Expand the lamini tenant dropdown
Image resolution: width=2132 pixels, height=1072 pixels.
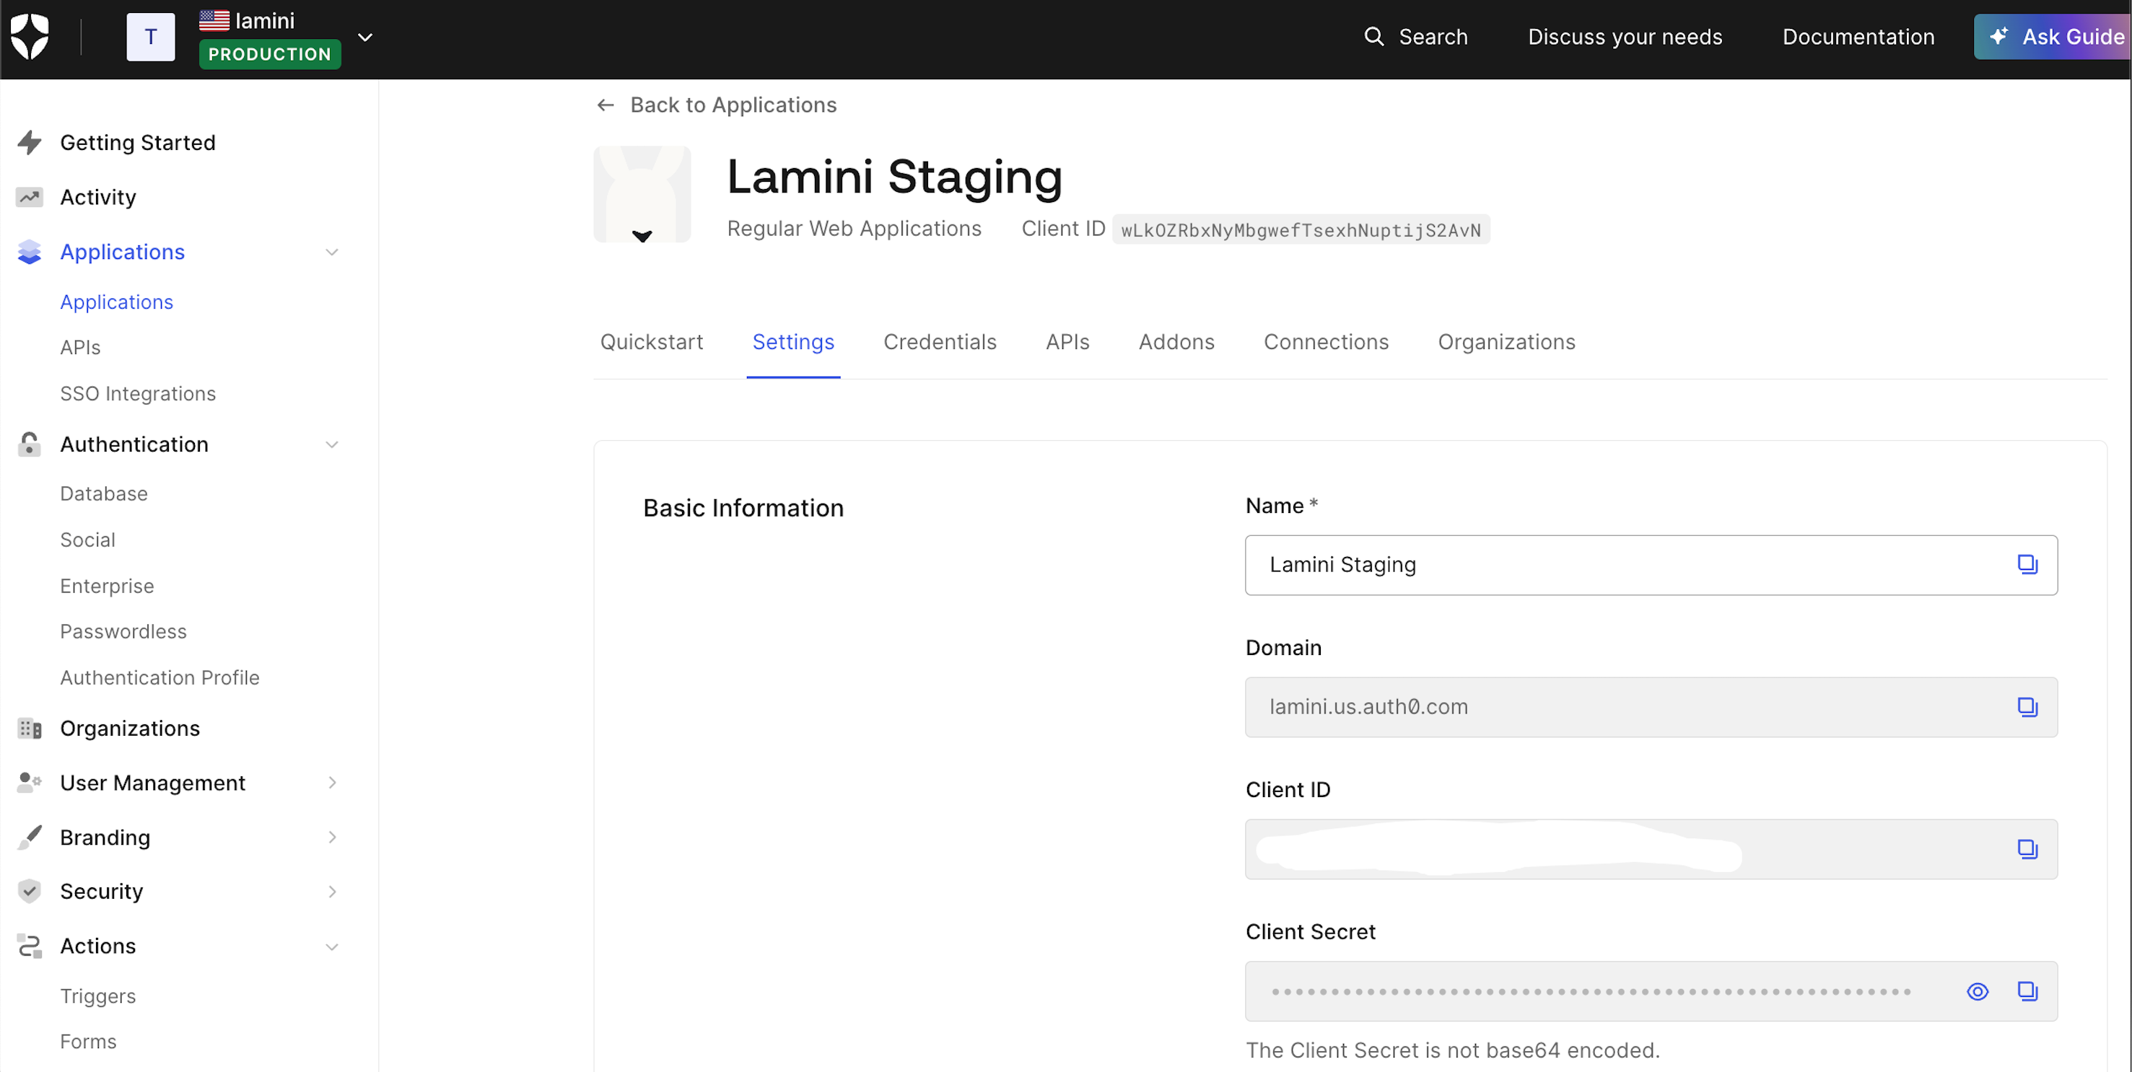click(365, 38)
